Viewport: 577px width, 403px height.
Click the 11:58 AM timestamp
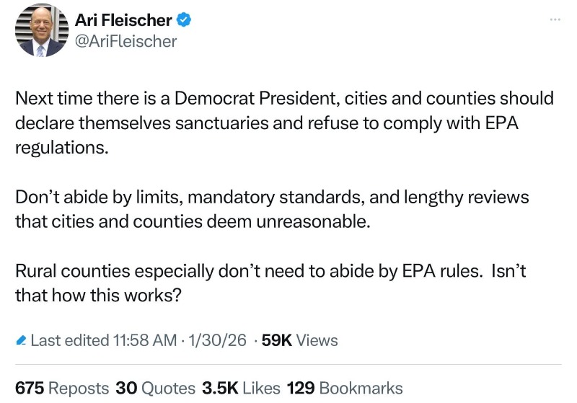click(x=144, y=340)
